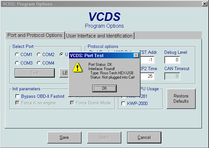Click the large VCDS logo heading
The height and width of the screenshot is (148, 209).
tap(104, 17)
